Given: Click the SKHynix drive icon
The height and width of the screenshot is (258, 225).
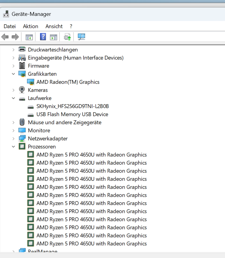Looking at the screenshot, I should [x=31, y=107].
